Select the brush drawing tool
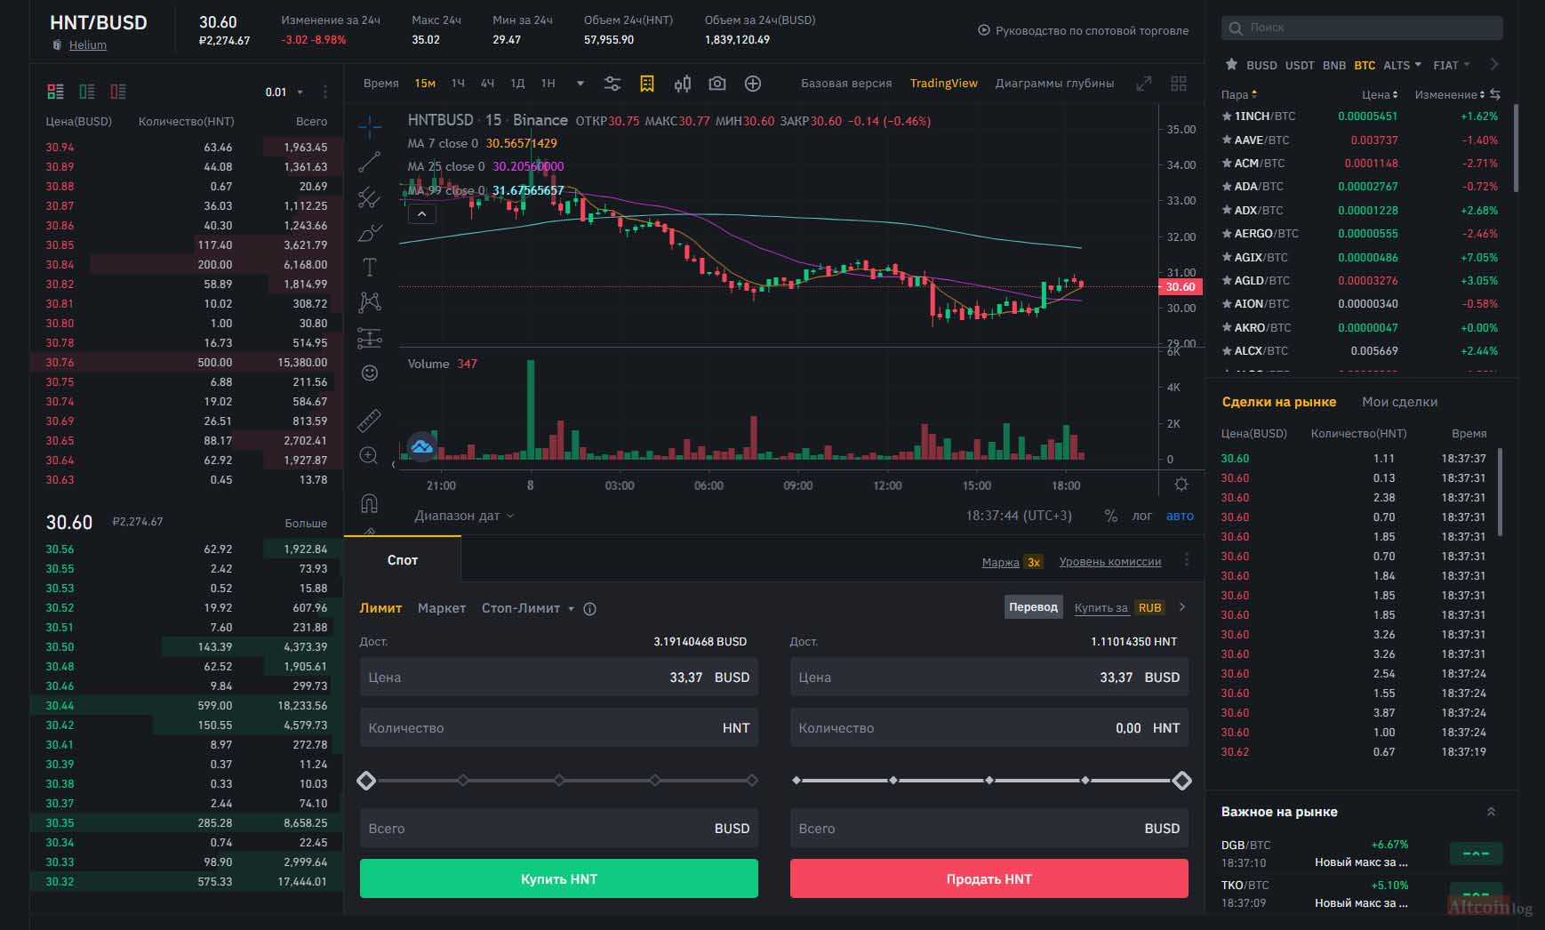This screenshot has height=930, width=1545. pyautogui.click(x=370, y=233)
